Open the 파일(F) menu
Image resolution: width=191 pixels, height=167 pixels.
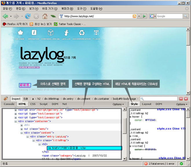point(7,9)
